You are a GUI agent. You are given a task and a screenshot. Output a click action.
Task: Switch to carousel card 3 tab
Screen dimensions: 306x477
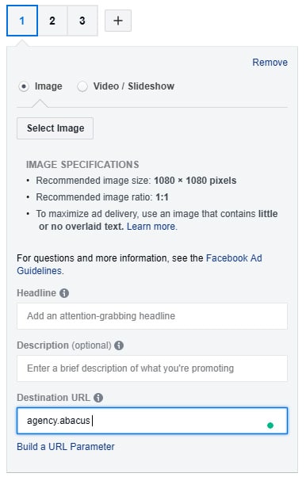click(x=82, y=21)
